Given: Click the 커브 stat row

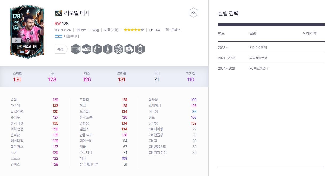Looking at the screenshot, I should pyautogui.click(x=103, y=106).
